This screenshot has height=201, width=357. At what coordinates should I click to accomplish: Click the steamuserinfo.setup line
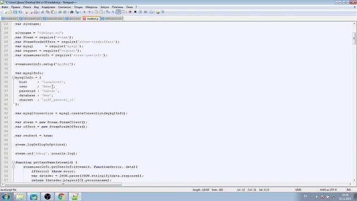tap(45, 64)
